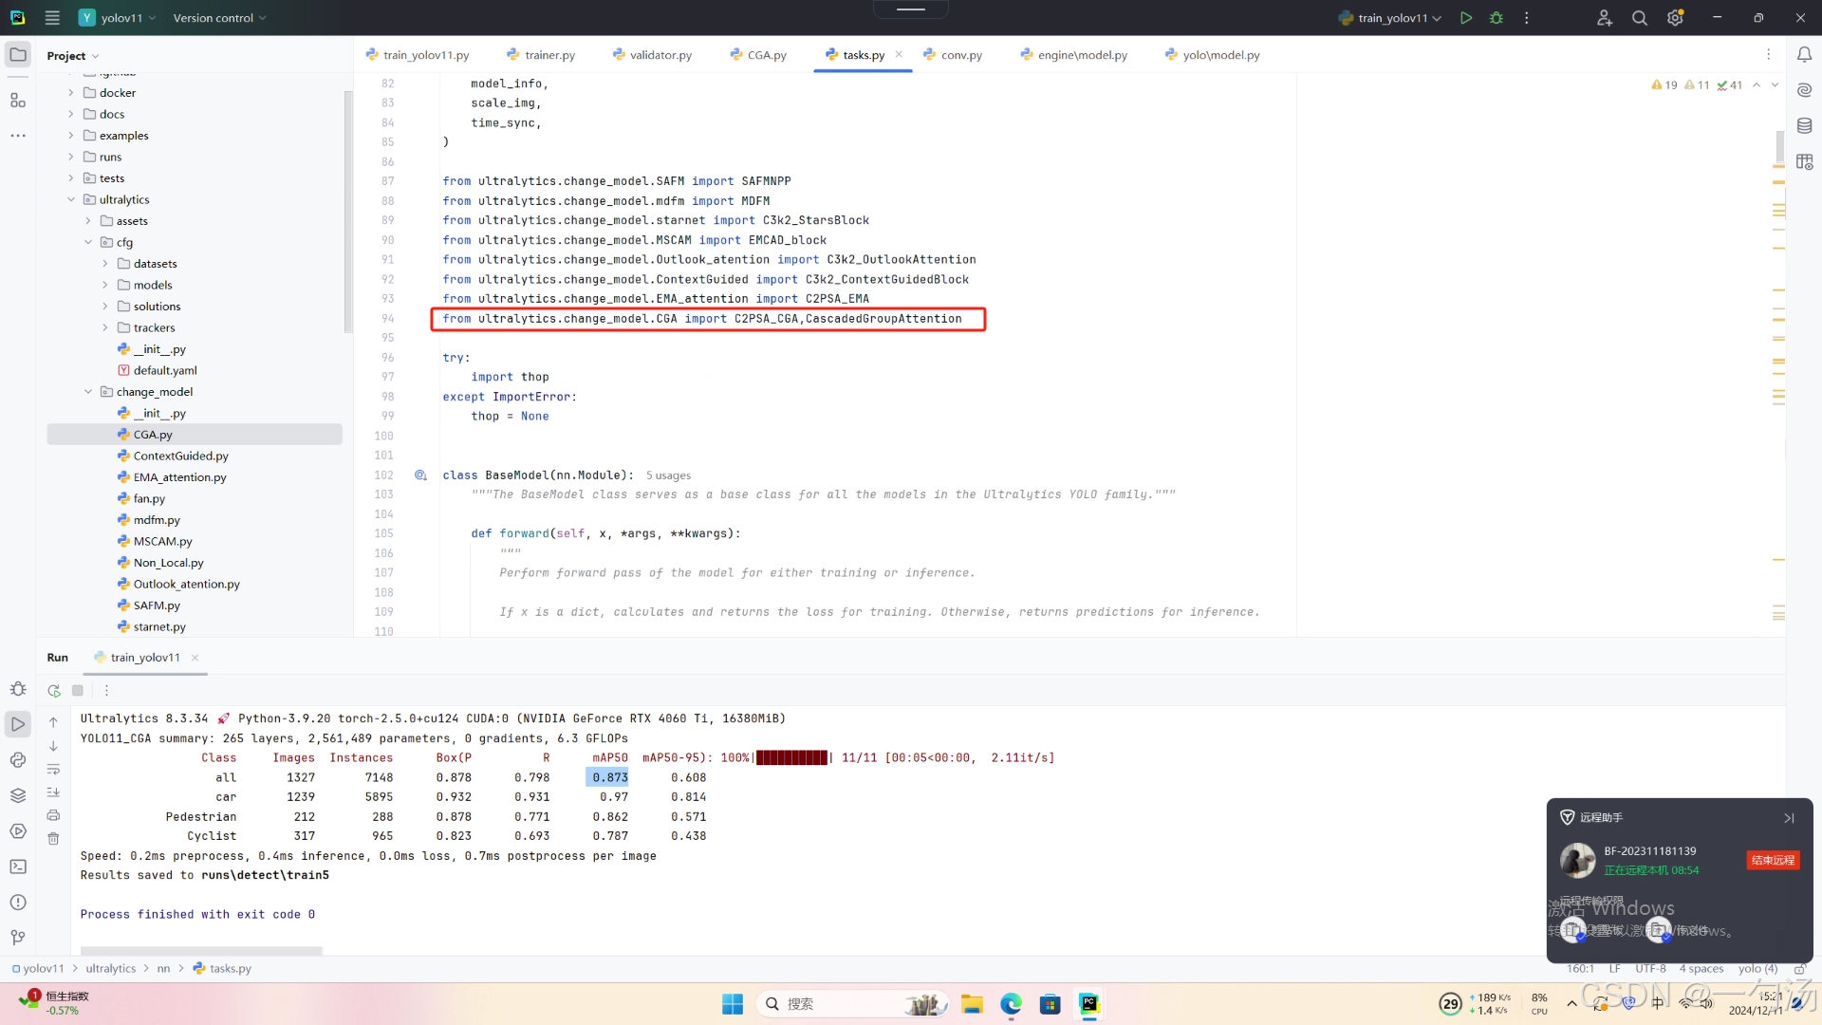The height and width of the screenshot is (1025, 1822).
Task: Click the Stop process square icon
Action: point(78,691)
